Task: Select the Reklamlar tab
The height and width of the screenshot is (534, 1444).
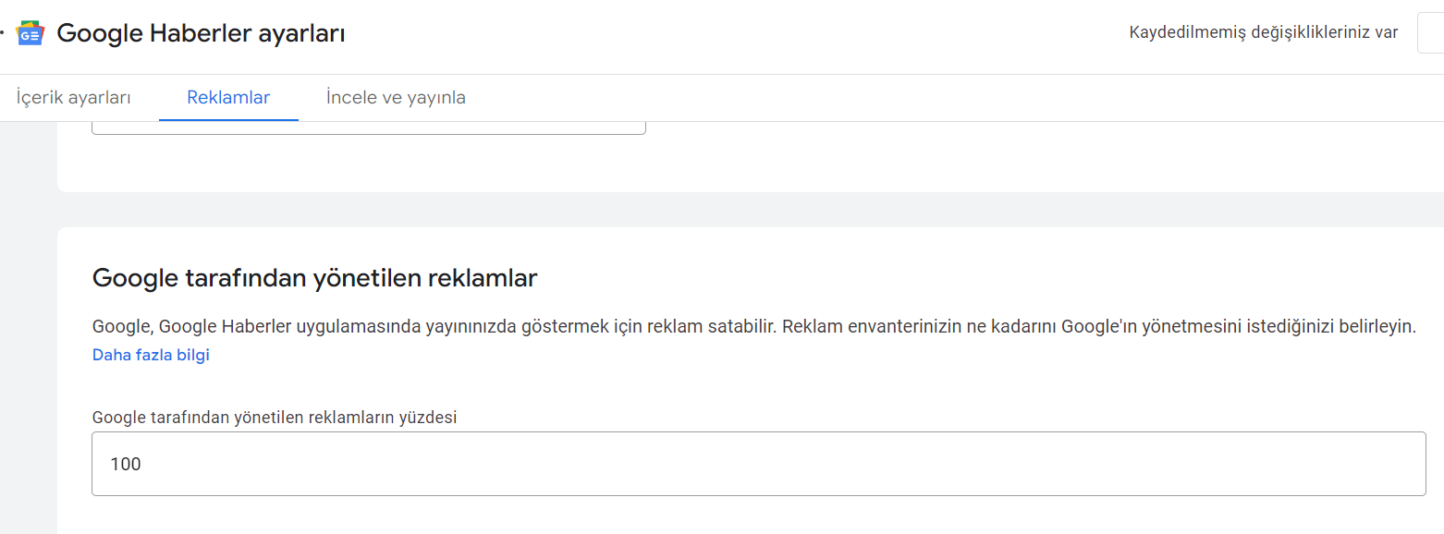Action: coord(228,97)
